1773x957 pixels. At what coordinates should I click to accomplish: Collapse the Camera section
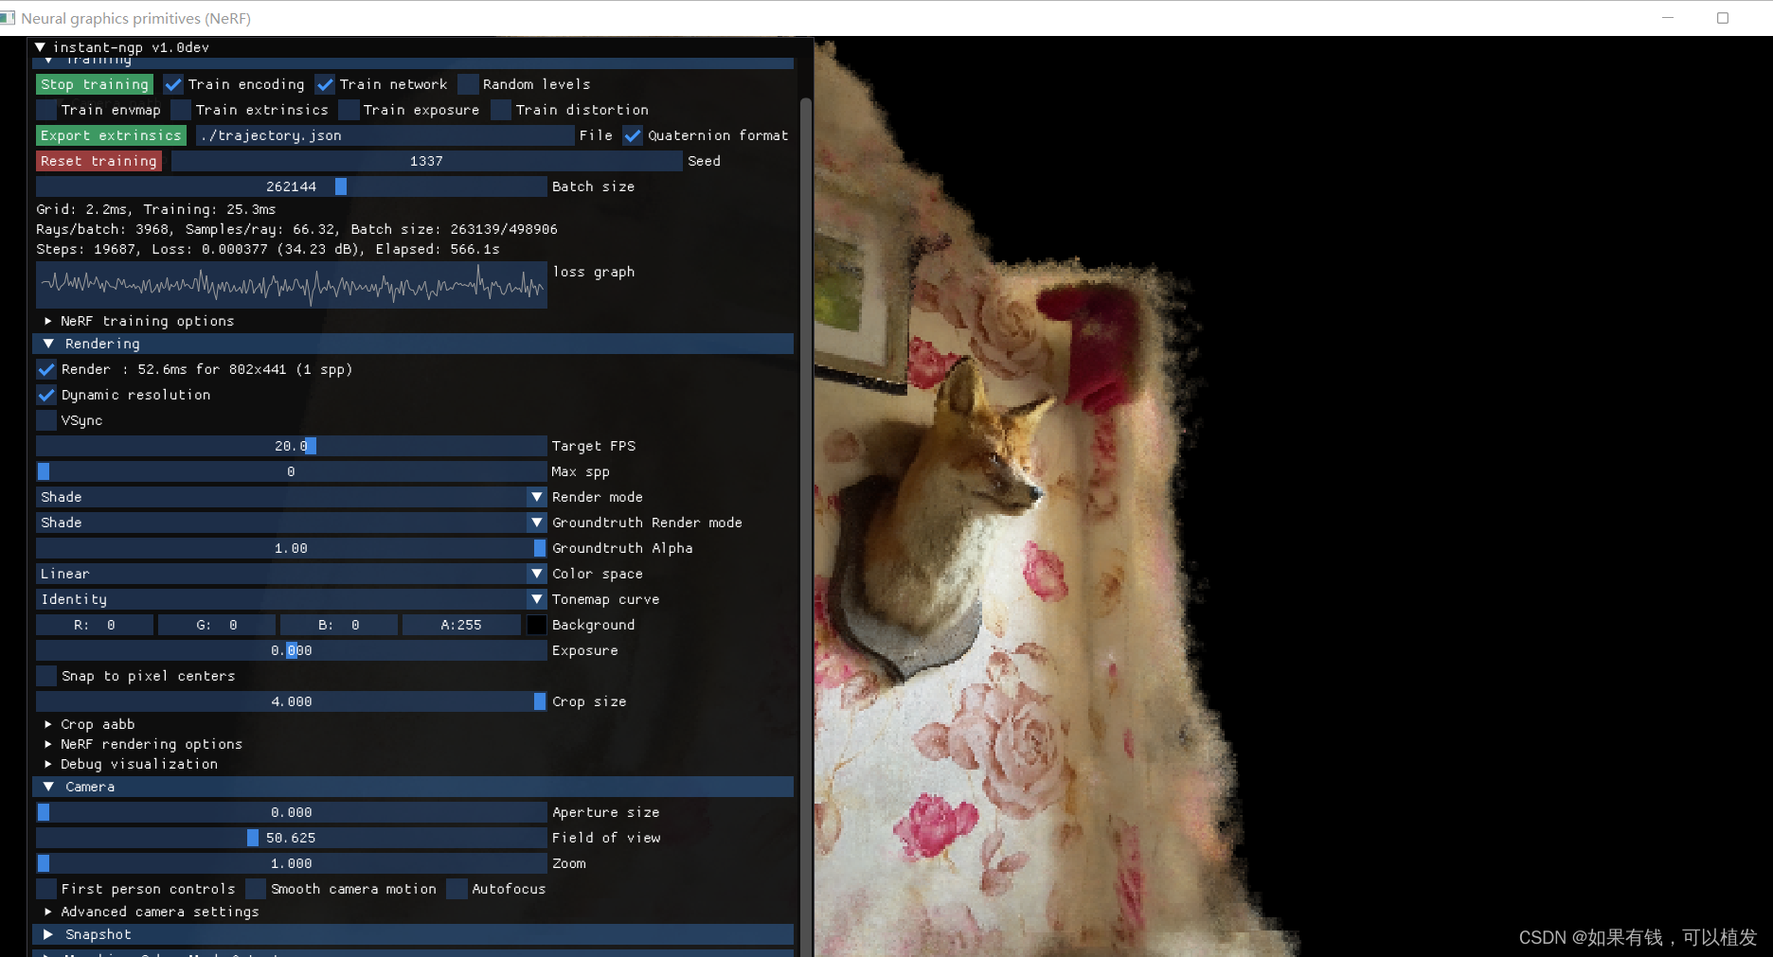[413, 787]
